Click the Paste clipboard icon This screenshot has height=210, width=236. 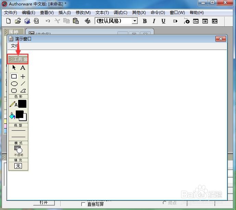coord(76,21)
